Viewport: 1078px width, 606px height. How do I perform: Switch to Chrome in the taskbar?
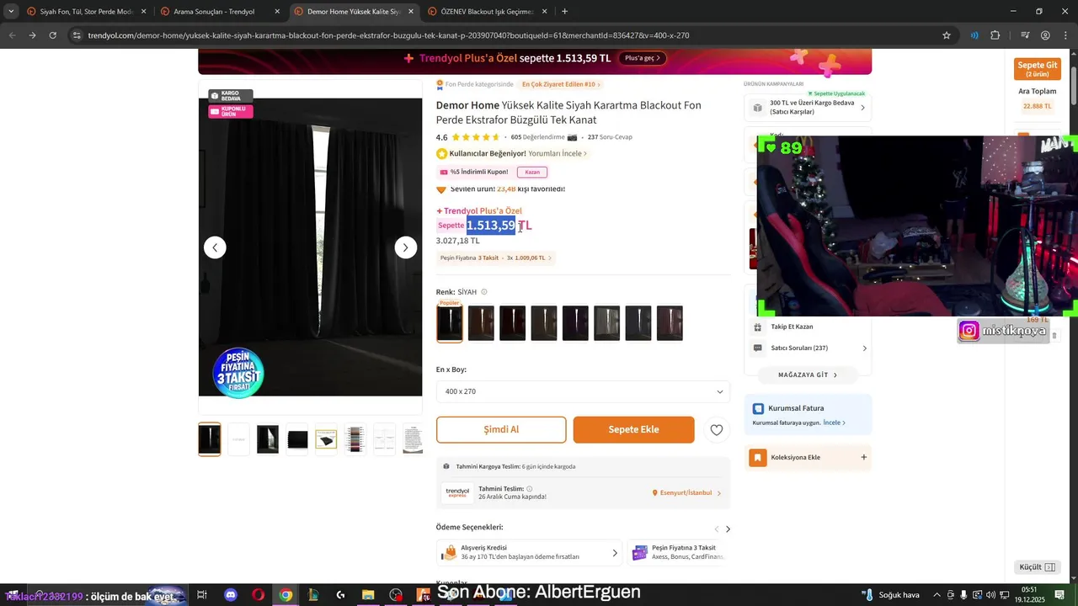click(286, 595)
